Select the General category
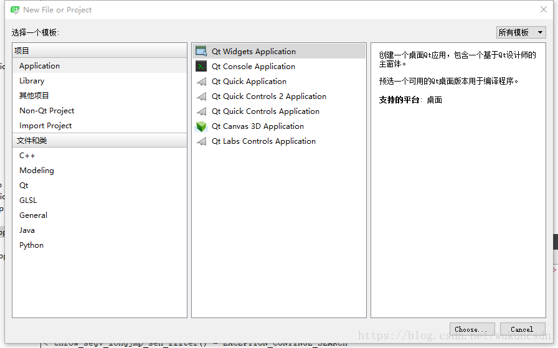 point(100,215)
